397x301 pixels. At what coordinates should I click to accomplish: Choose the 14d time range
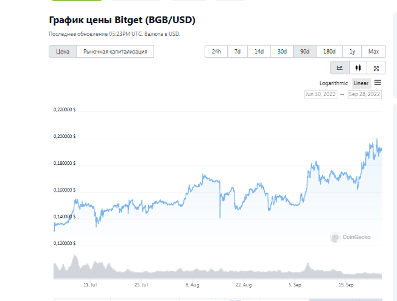coord(259,52)
